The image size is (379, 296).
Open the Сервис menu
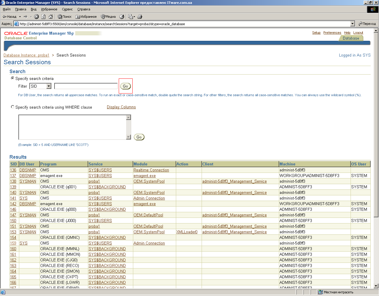pyautogui.click(x=67, y=9)
